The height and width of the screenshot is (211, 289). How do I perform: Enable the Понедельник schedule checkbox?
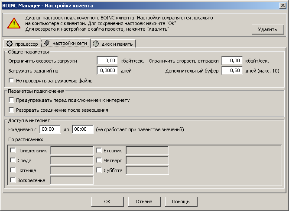coord(13,151)
